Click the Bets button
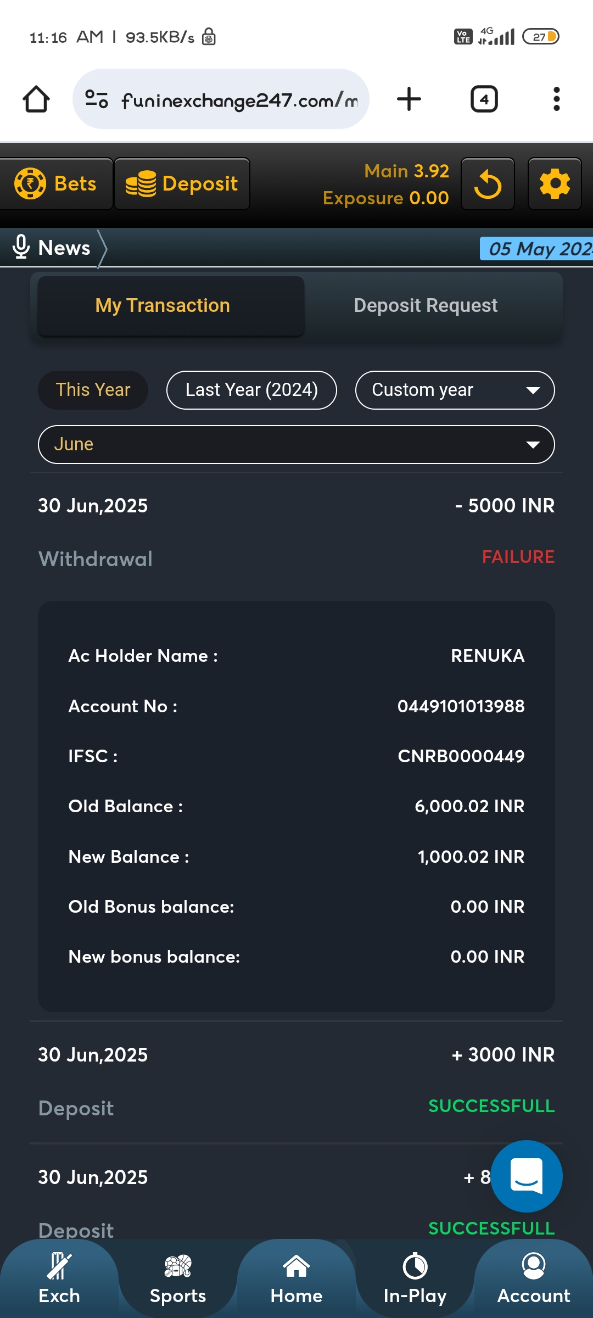 [x=57, y=184]
